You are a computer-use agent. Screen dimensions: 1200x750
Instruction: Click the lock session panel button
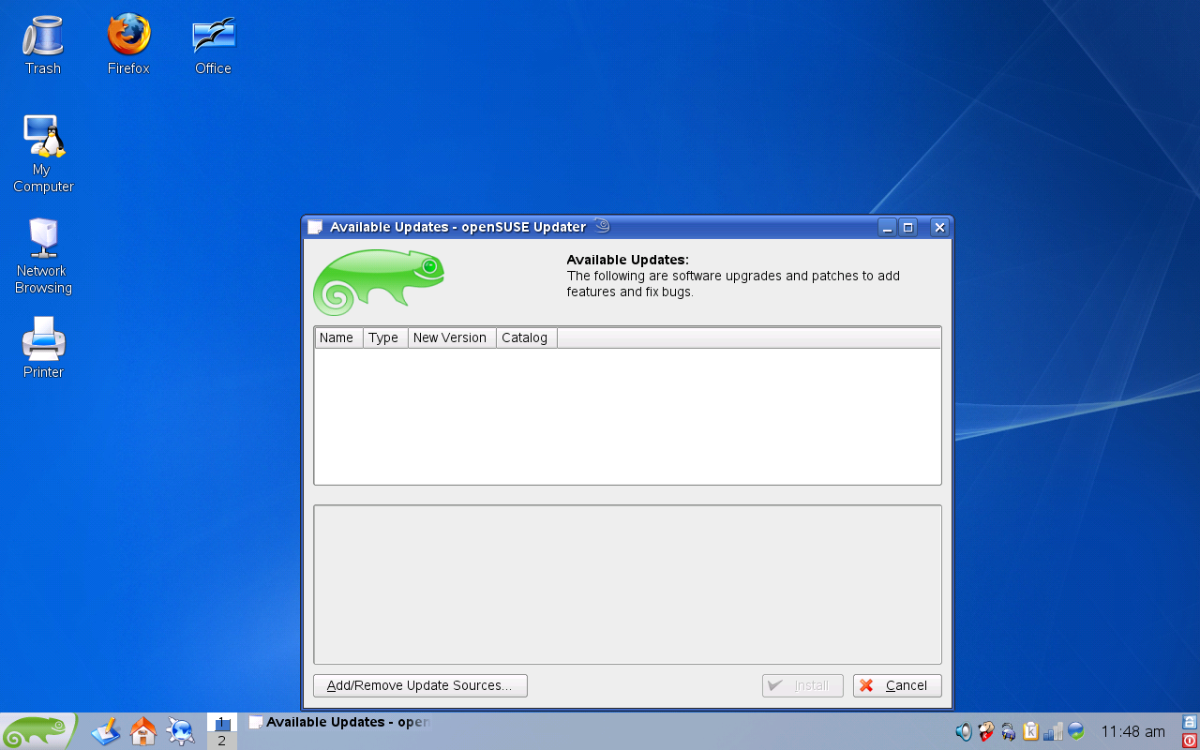click(1190, 722)
